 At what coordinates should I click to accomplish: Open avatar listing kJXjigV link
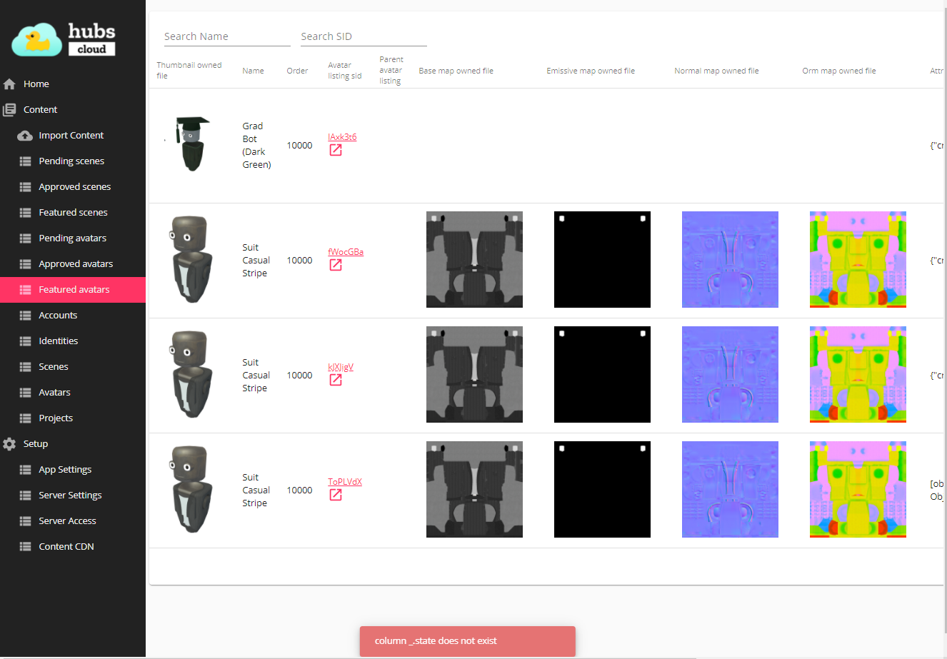[x=341, y=367]
